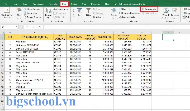Click the Tell me lightbulb icon
190x111 pixels.
[x=116, y=4]
